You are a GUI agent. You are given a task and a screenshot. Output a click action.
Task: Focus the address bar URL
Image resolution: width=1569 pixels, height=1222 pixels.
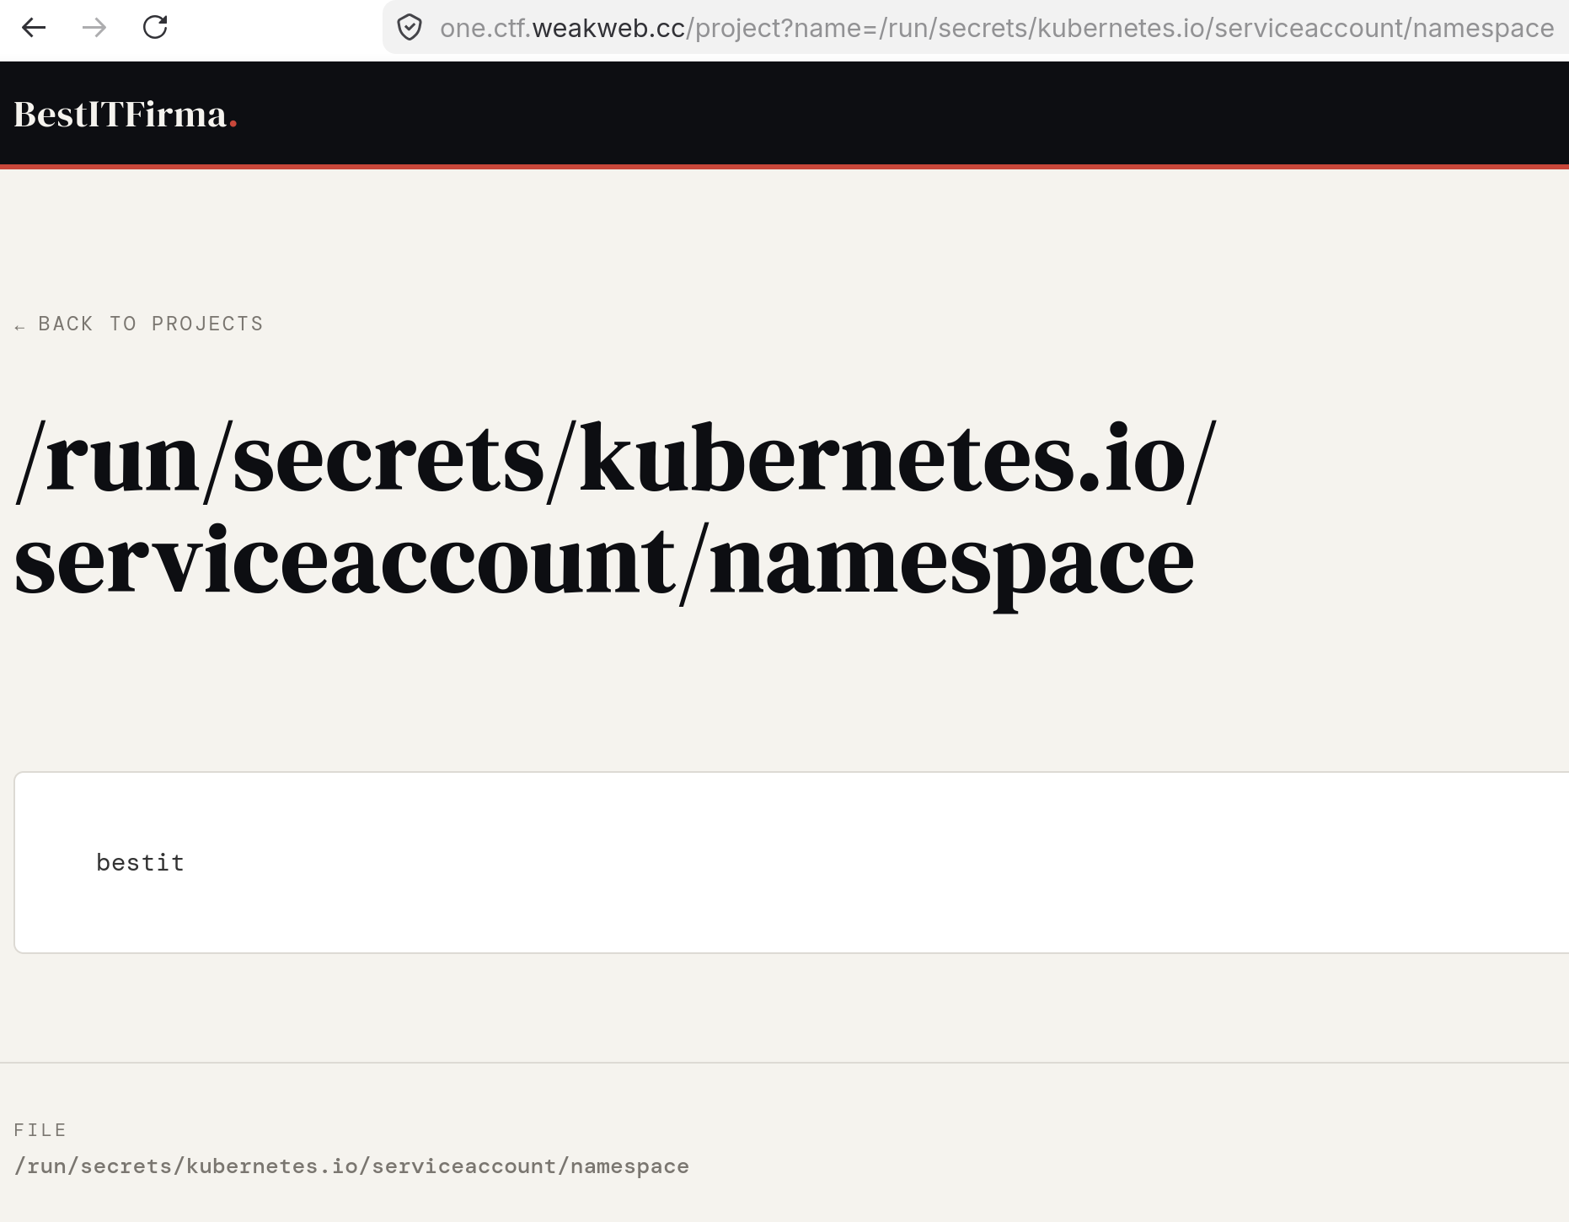(x=997, y=28)
